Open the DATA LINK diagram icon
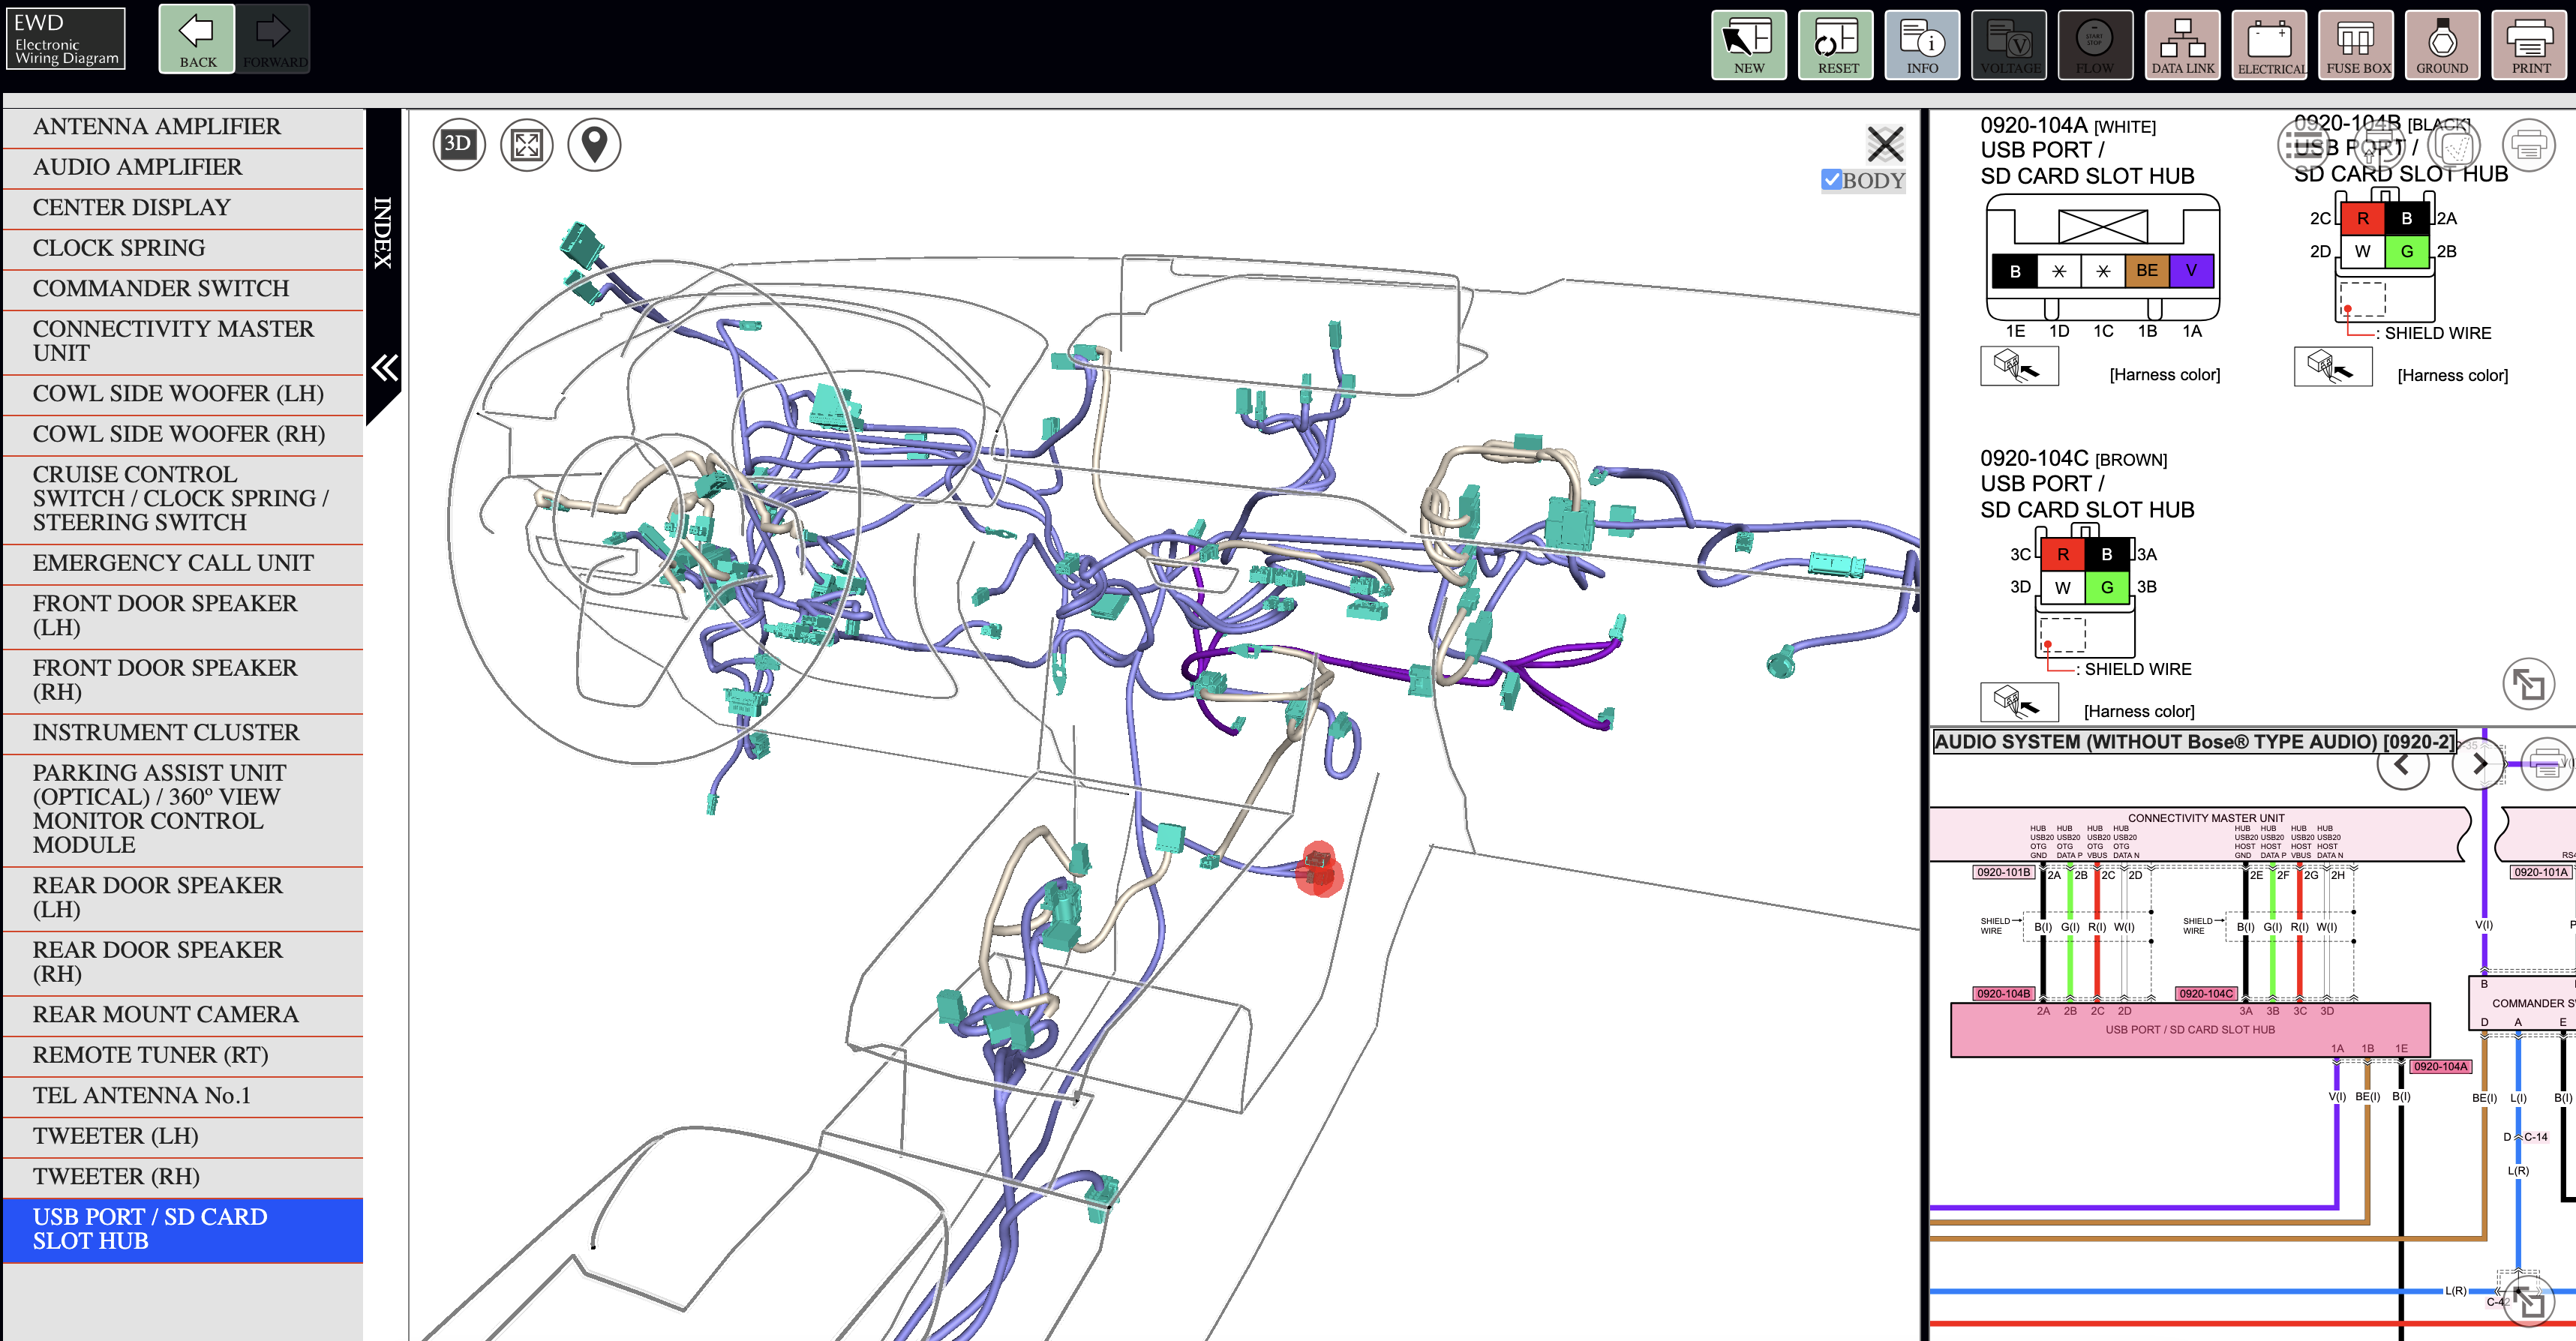The image size is (2576, 1341). point(2182,44)
